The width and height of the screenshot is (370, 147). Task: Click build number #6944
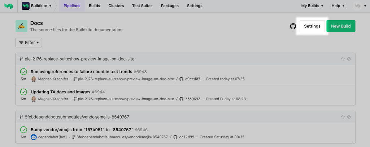[99, 92]
